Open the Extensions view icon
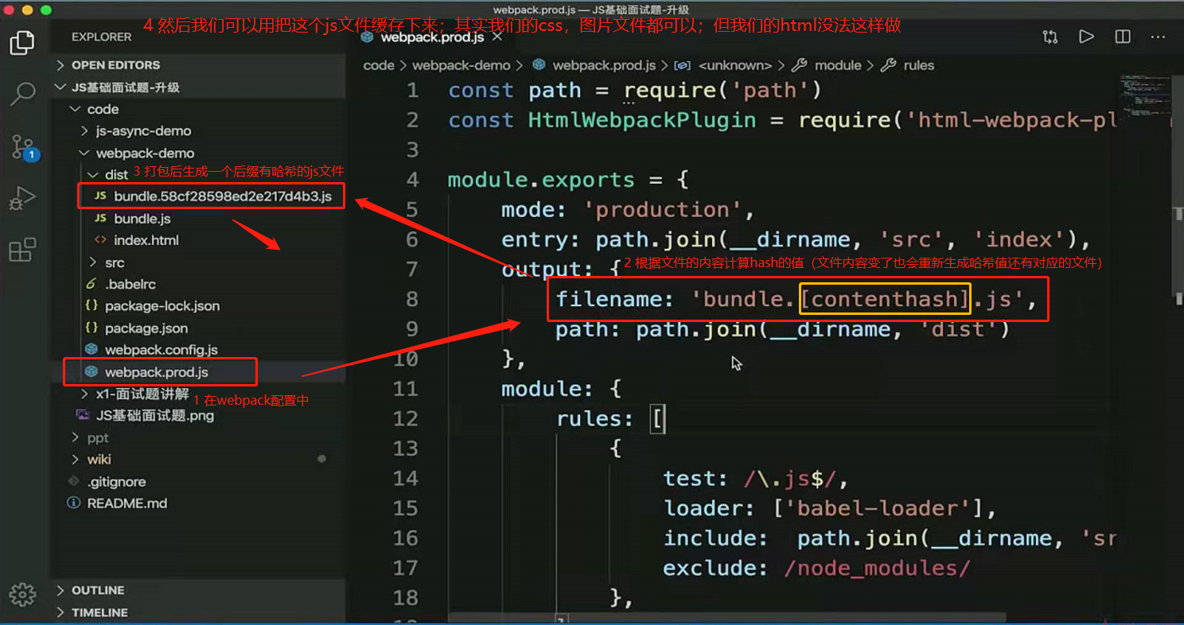 (22, 250)
